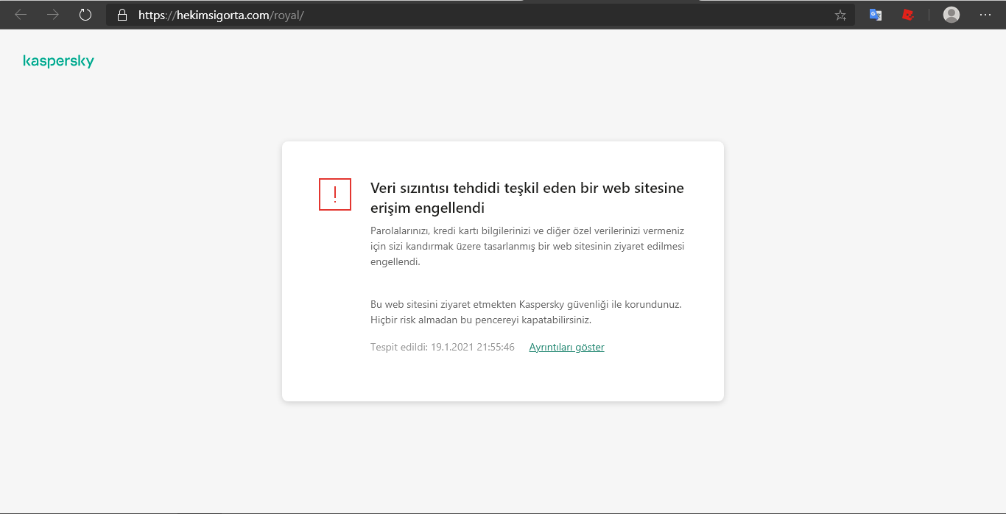Focus the hekimsigorta.com address bar

coord(480,15)
